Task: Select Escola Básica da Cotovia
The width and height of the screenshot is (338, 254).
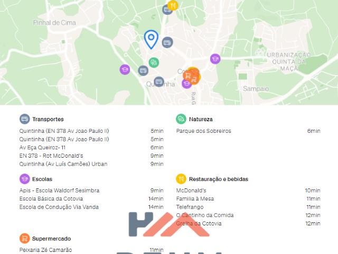Action: point(91,199)
